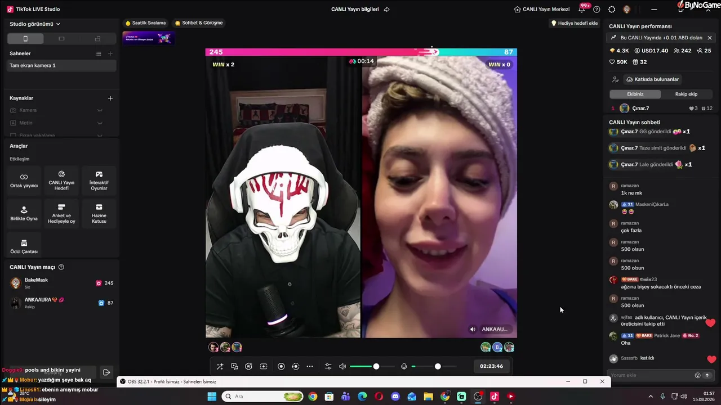This screenshot has width=721, height=405.
Task: Show the hidden Metin source
Action: click(100, 123)
